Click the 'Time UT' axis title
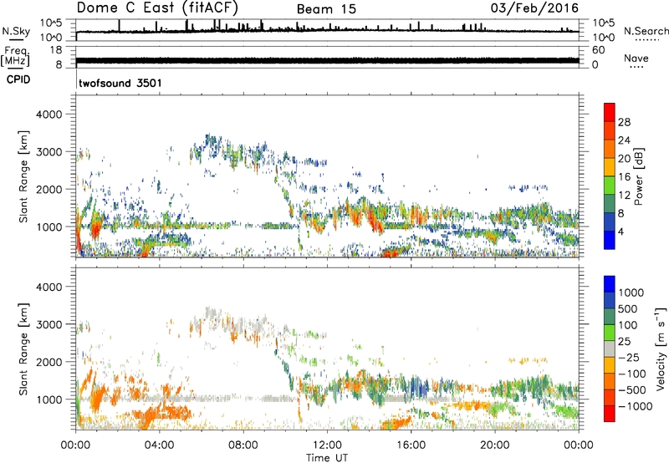 [327, 458]
